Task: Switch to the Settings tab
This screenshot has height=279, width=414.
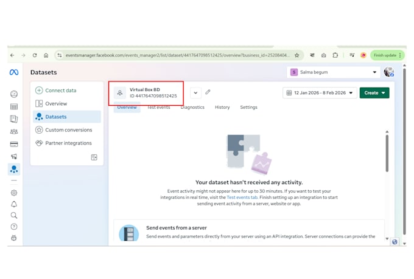Action: point(249,108)
